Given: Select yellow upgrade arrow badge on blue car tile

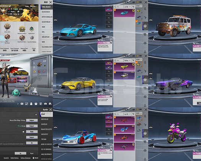Looking at the screenshot, I should coord(133,11).
